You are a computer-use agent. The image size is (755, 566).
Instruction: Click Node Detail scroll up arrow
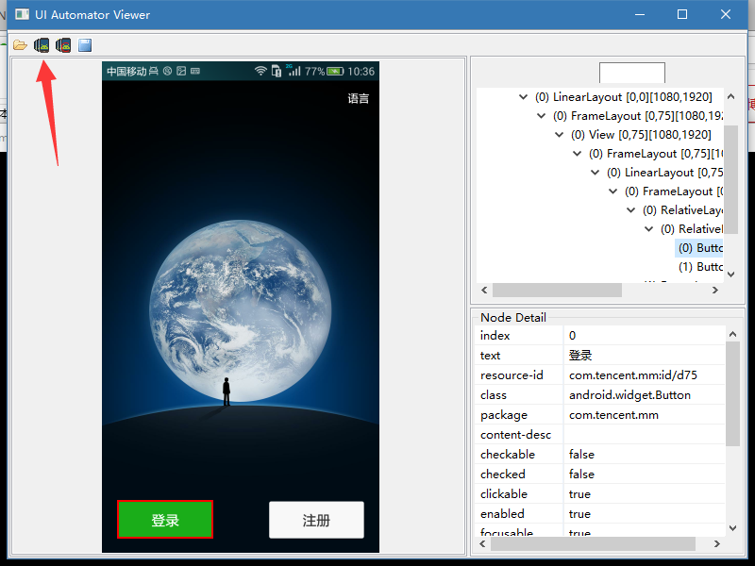point(733,334)
